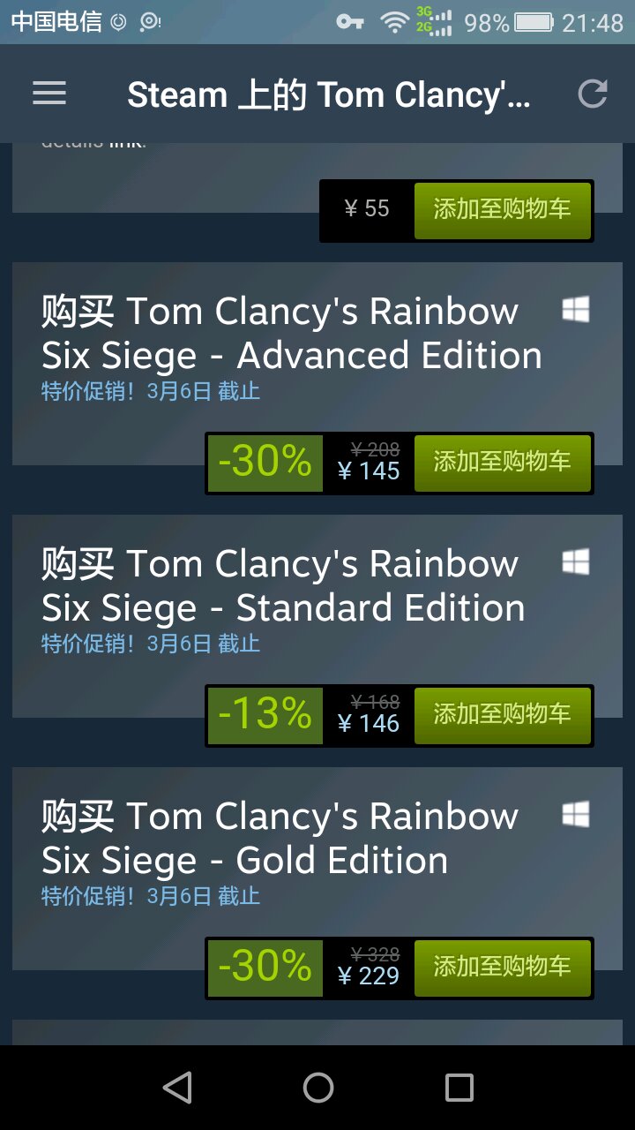This screenshot has height=1130, width=635.
Task: Add the ¥55 package to cart
Action: point(502,210)
